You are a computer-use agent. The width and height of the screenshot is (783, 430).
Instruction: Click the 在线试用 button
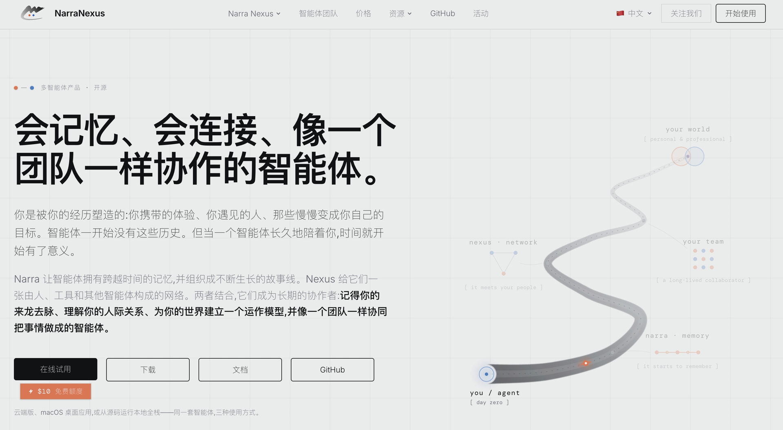55,369
